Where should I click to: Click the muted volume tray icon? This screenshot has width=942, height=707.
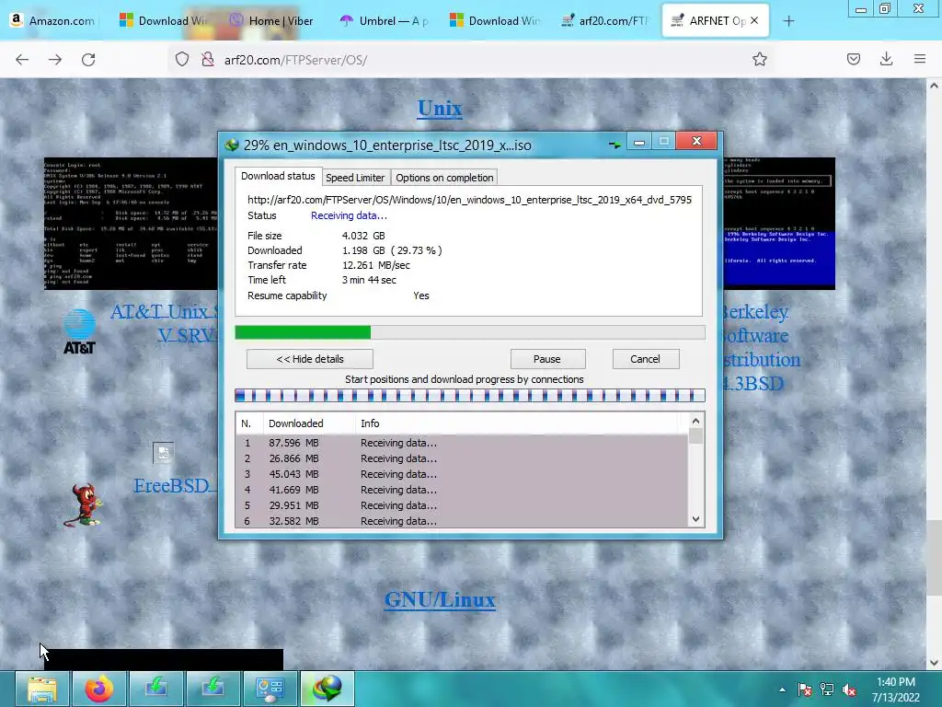[x=849, y=690]
